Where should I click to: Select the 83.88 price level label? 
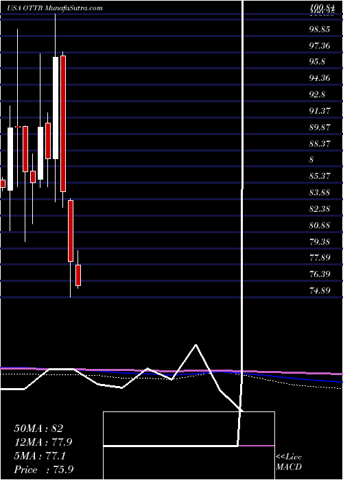coord(320,193)
